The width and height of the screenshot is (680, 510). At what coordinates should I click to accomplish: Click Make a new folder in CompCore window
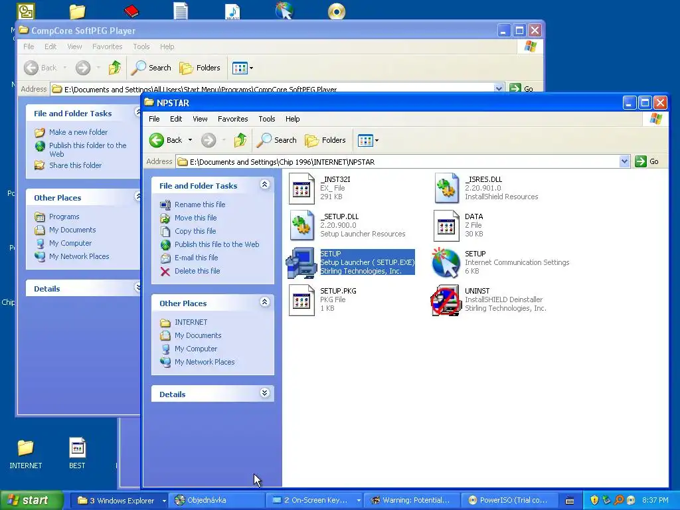pyautogui.click(x=78, y=132)
